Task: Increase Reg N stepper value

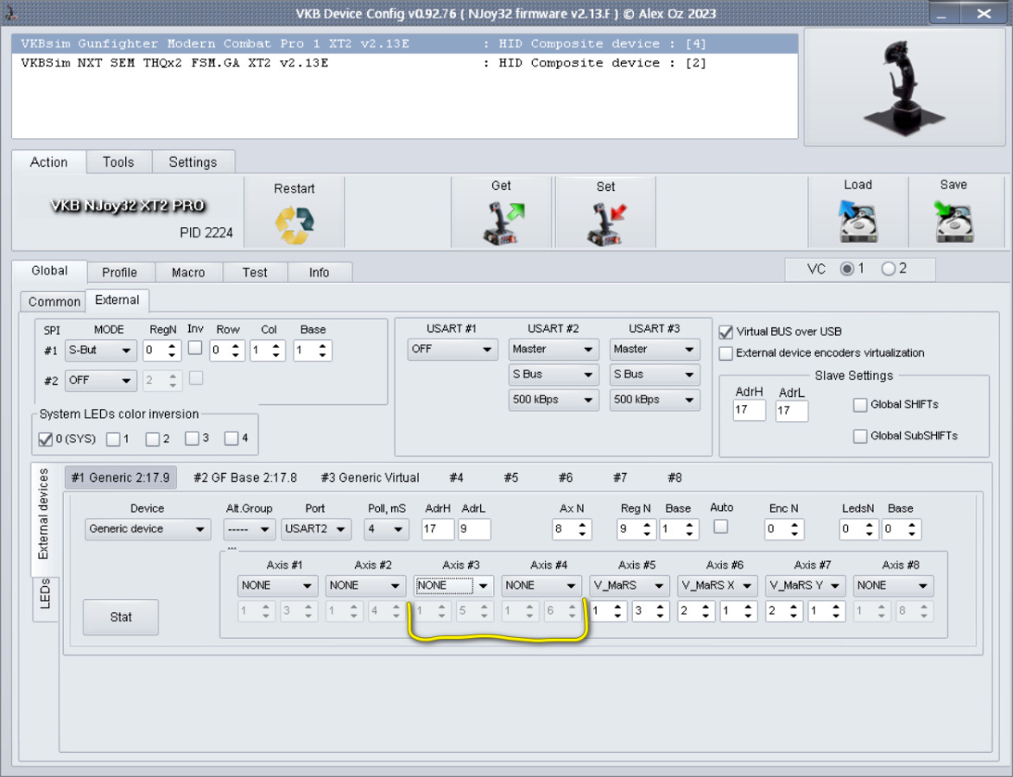Action: [x=648, y=524]
